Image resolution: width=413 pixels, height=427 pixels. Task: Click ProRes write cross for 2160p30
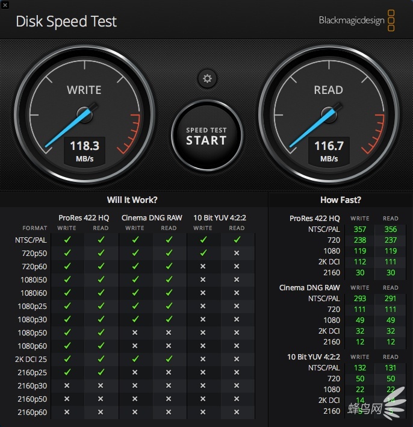67,385
